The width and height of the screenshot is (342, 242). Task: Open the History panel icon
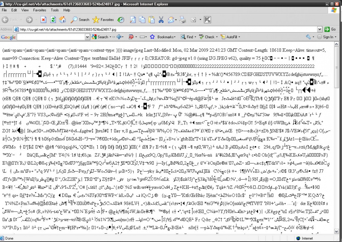121,20
